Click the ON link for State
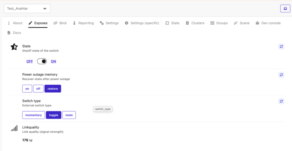Viewport: 292px width, 151px height. point(54,61)
